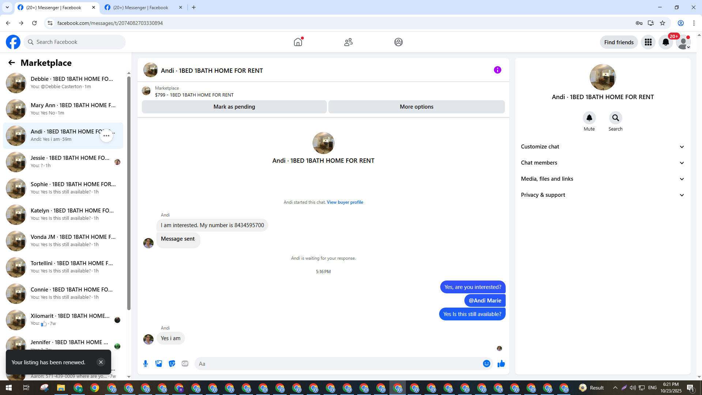Send a thumbs-up like
Viewport: 702px width, 395px height.
click(x=501, y=364)
